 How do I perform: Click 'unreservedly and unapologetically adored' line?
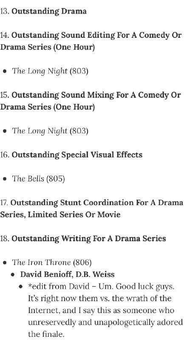pos(105,322)
